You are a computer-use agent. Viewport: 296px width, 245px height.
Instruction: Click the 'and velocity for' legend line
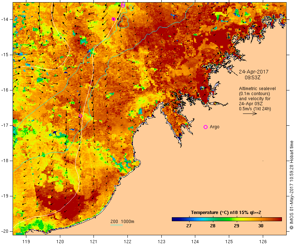coord(254,99)
